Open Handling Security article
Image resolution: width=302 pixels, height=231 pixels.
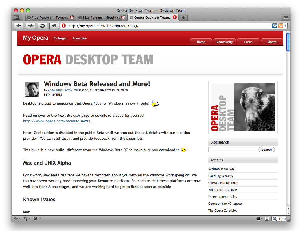220,176
